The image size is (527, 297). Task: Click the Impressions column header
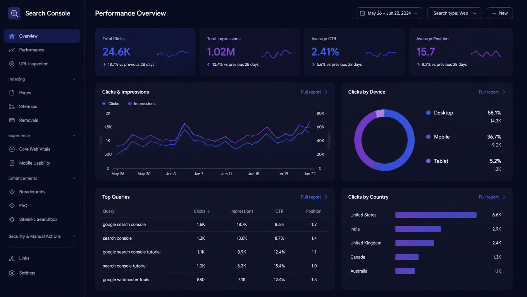click(x=242, y=212)
